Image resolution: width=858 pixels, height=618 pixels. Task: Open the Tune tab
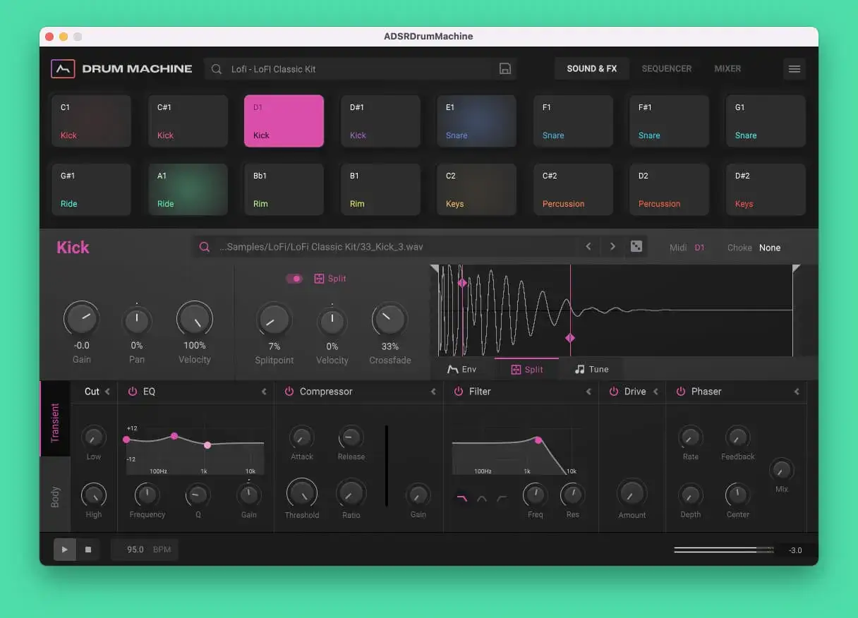[591, 369]
